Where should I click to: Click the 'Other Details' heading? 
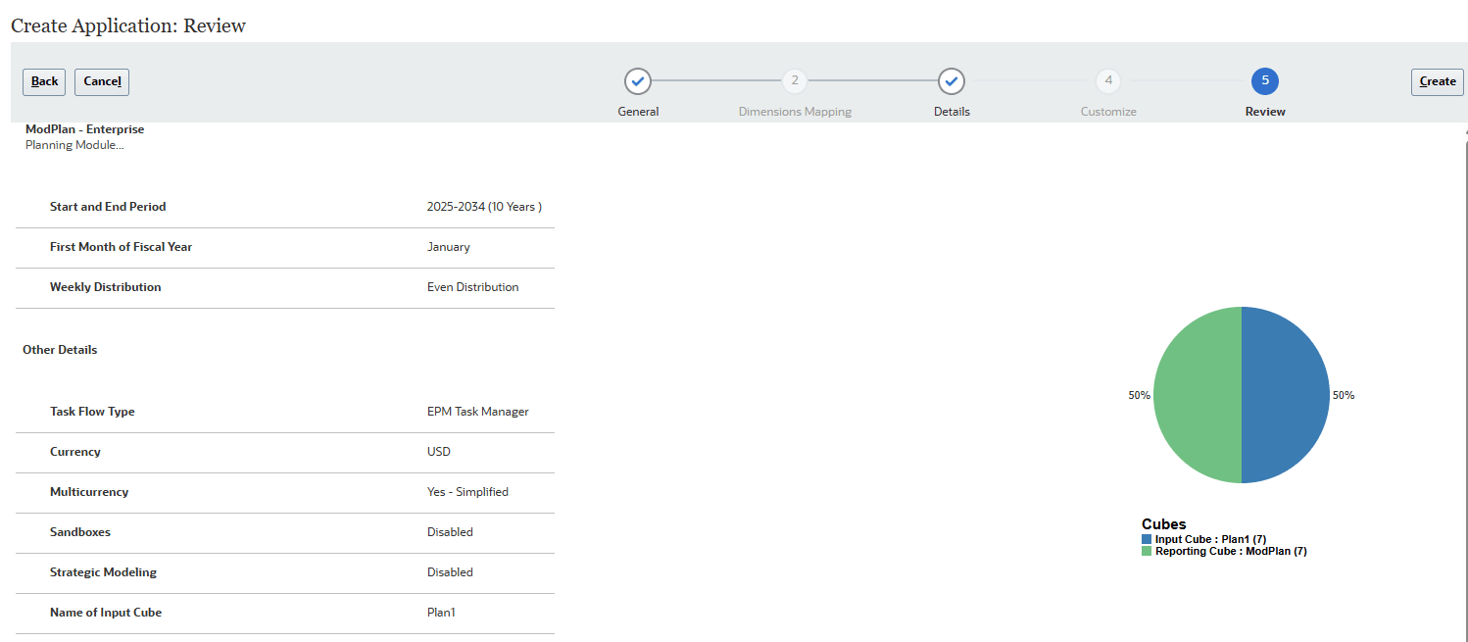[x=60, y=350]
